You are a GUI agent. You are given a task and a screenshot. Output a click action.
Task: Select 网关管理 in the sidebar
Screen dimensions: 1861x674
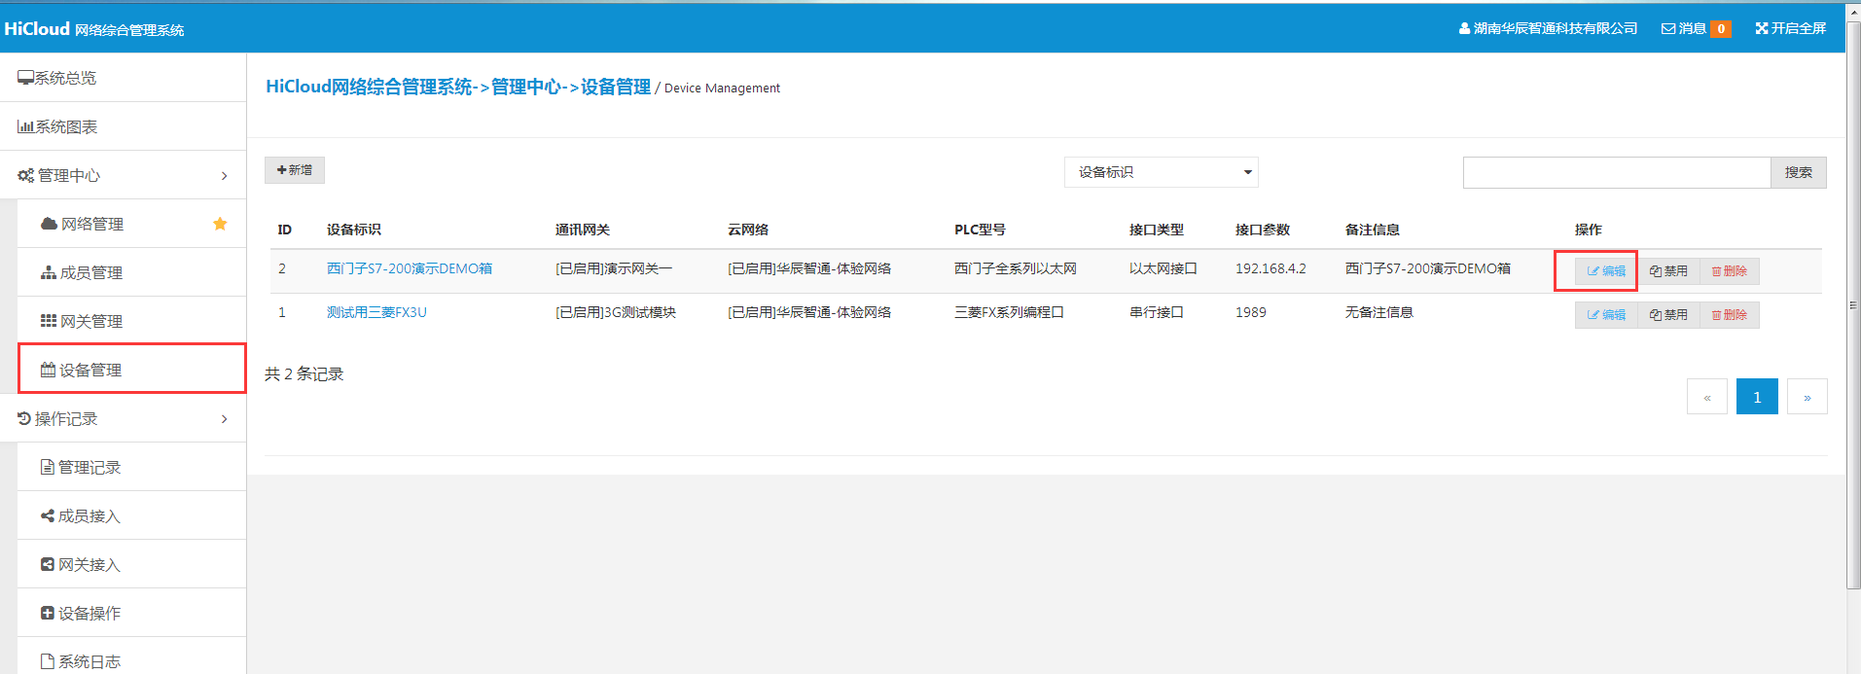(x=90, y=321)
